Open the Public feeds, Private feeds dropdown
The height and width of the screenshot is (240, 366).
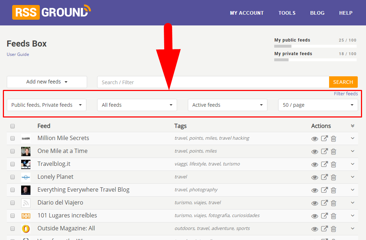(x=47, y=105)
